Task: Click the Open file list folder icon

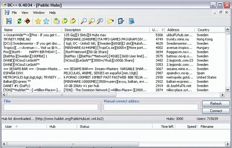Action: tap(110, 21)
